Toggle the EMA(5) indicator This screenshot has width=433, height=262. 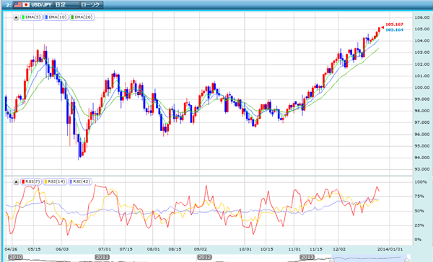pos(31,17)
